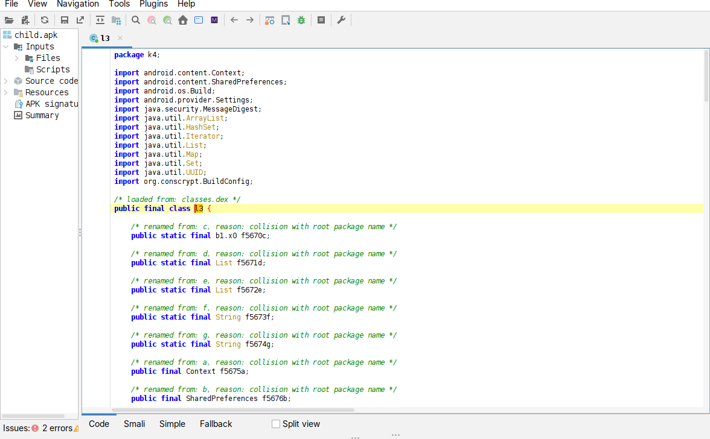
Task: Go to main activity via home icon
Action: [183, 20]
